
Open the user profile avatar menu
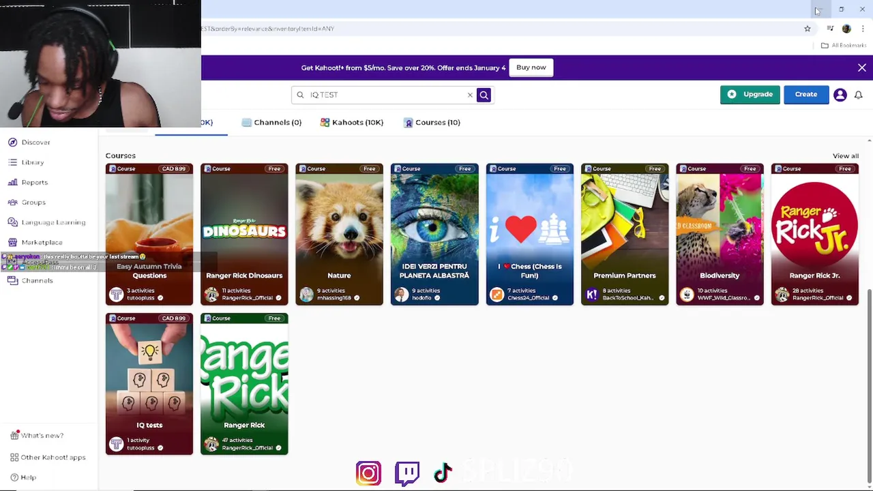(x=840, y=95)
